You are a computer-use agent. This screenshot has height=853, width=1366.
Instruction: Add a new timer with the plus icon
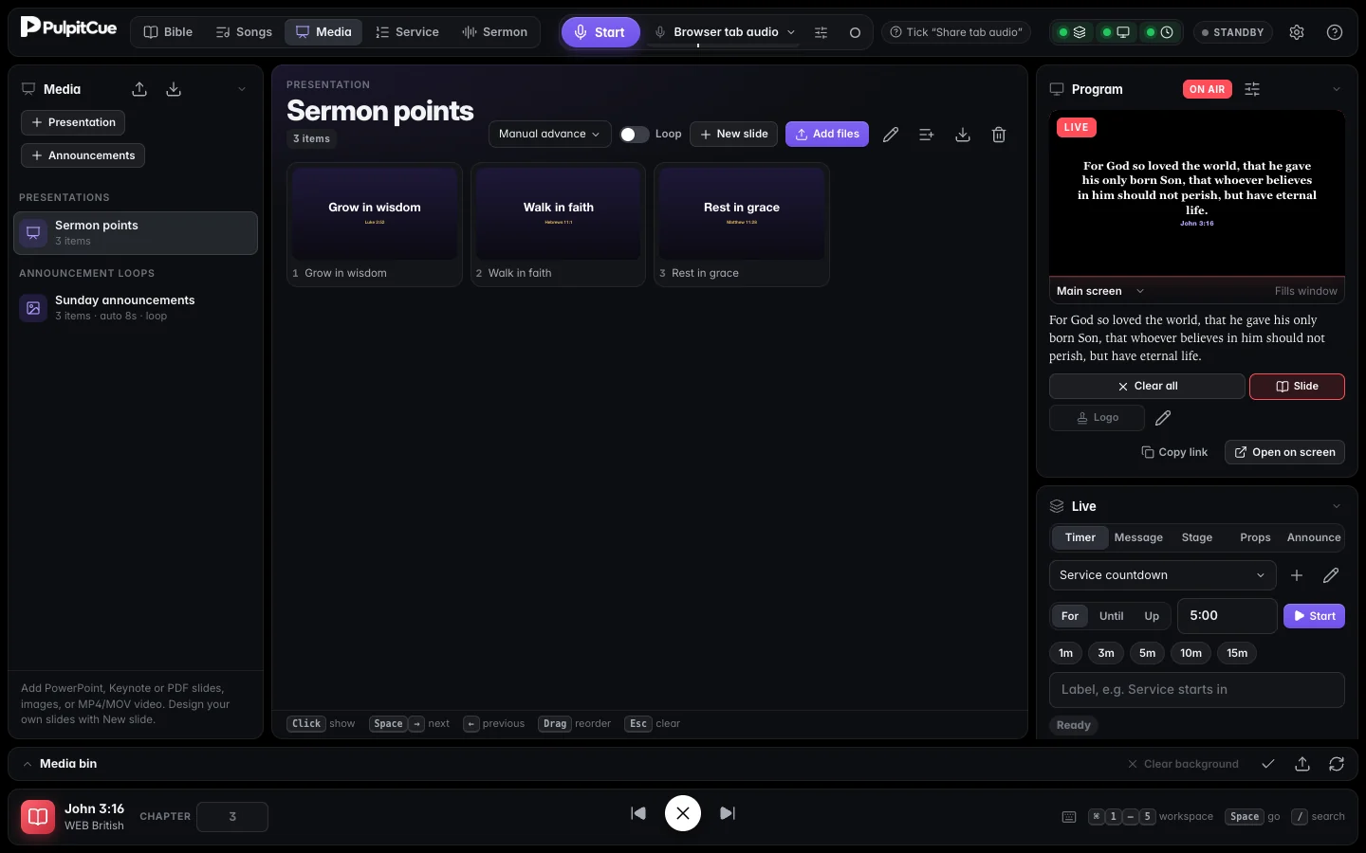[x=1297, y=575]
